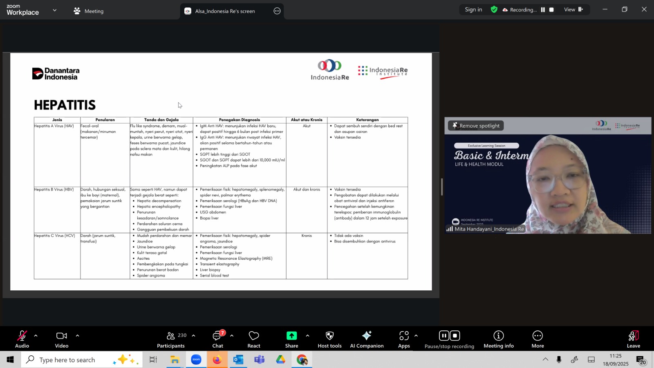Expand audio options arrow next to Audio

click(36, 336)
